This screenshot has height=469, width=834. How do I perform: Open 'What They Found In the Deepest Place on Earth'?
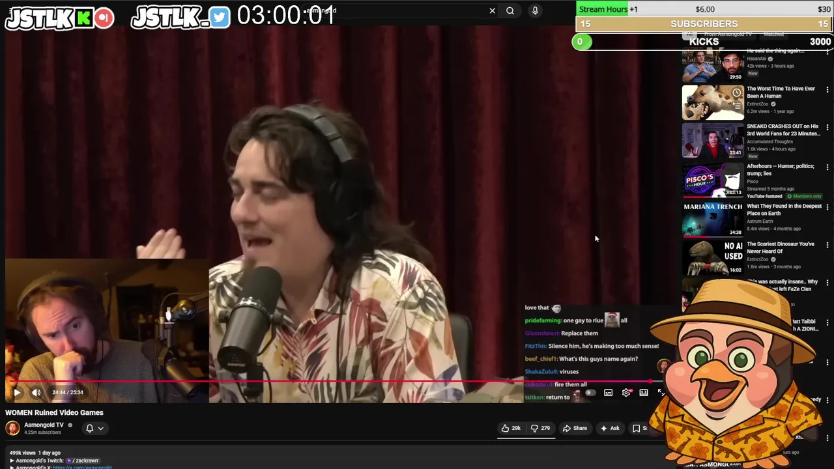(x=784, y=210)
